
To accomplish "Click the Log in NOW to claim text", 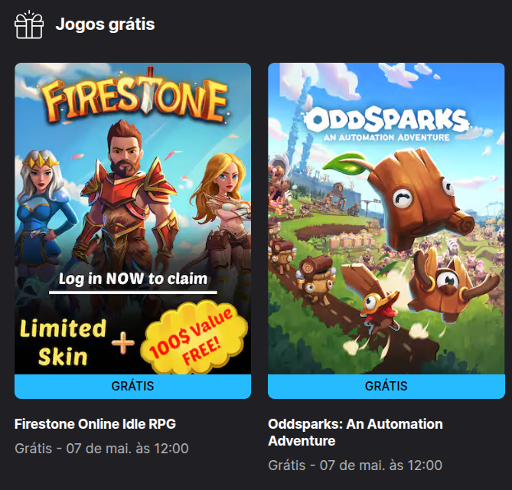I will pos(133,279).
